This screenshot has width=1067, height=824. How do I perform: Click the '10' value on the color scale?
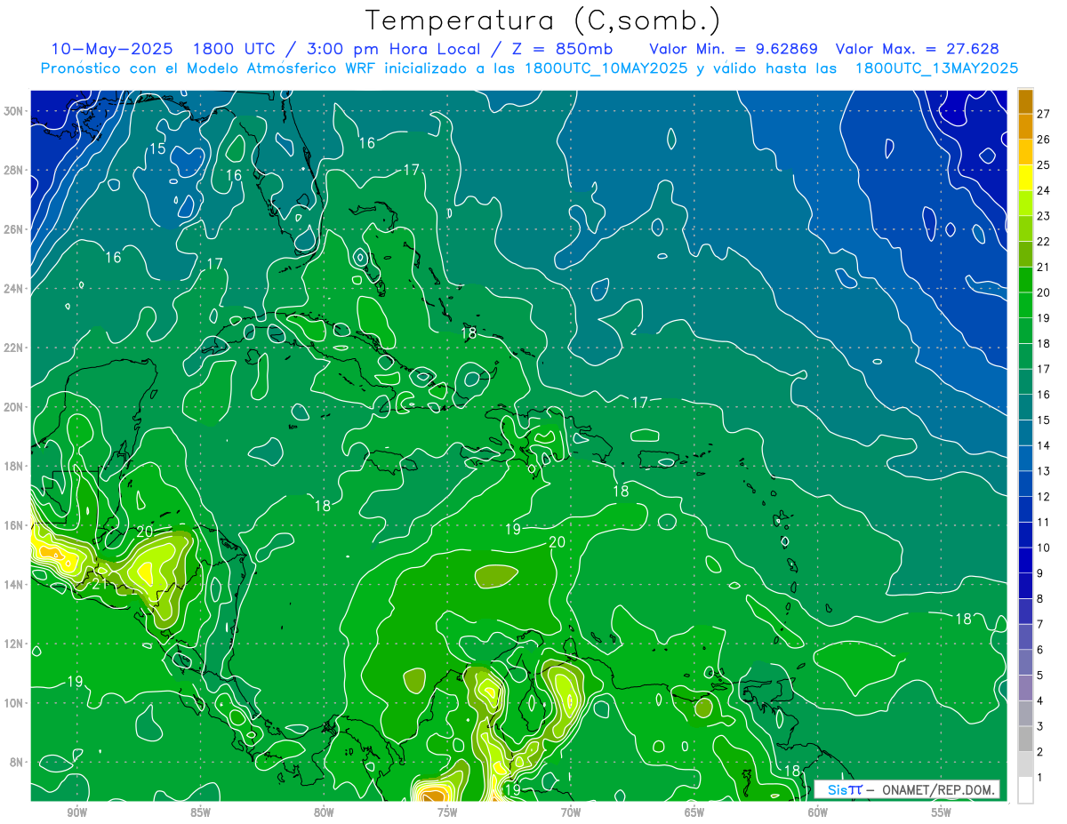[1043, 548]
